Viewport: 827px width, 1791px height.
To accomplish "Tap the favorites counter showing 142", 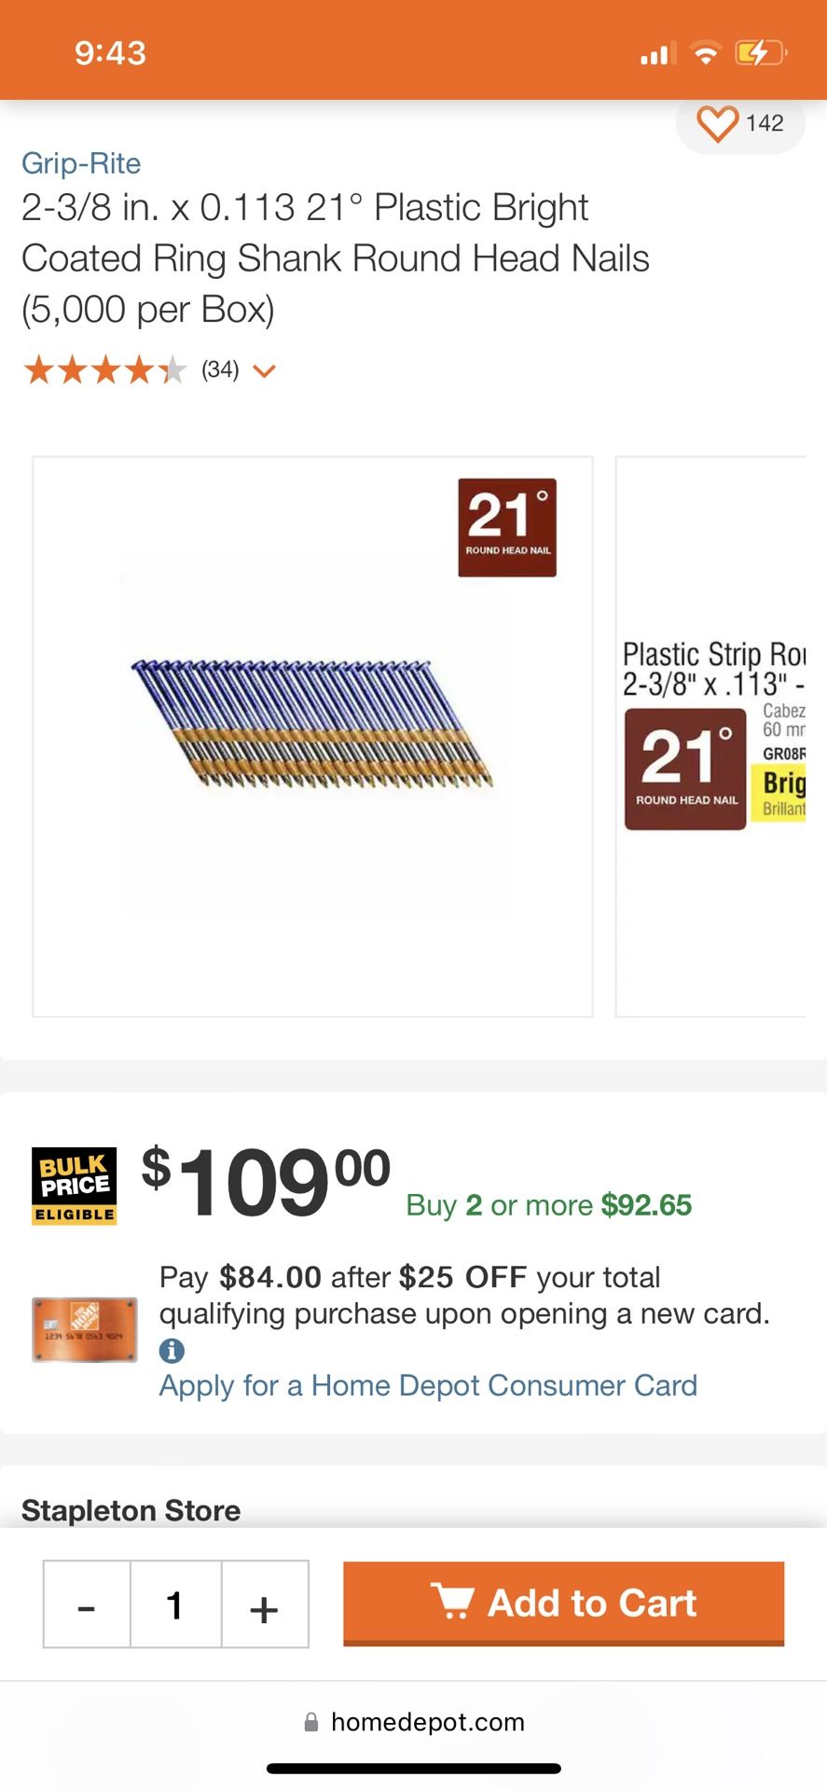I will [x=765, y=122].
